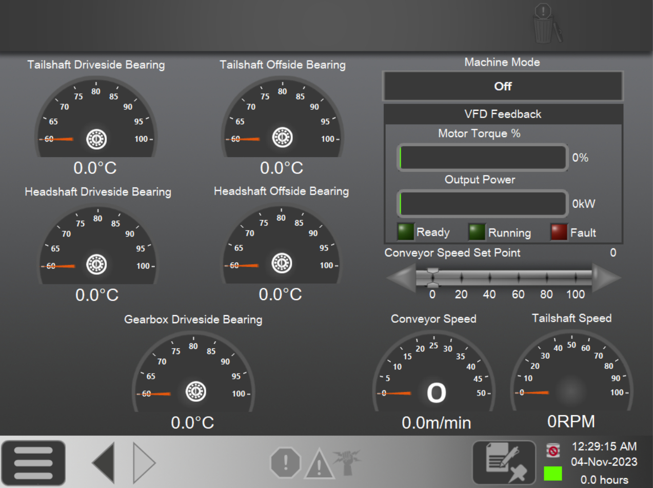Click the VFD Running indicator light
Image resolution: width=653 pixels, height=488 pixels.
tap(477, 232)
